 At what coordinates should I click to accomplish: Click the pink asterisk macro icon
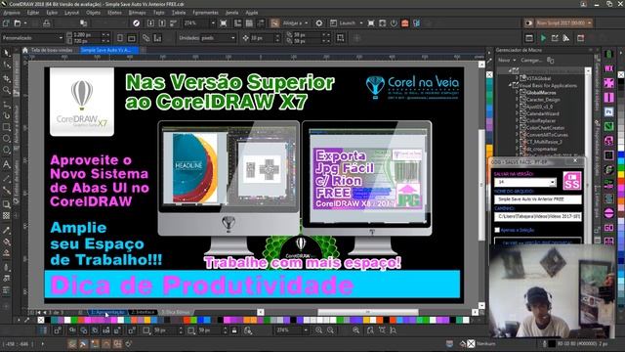pos(608,82)
